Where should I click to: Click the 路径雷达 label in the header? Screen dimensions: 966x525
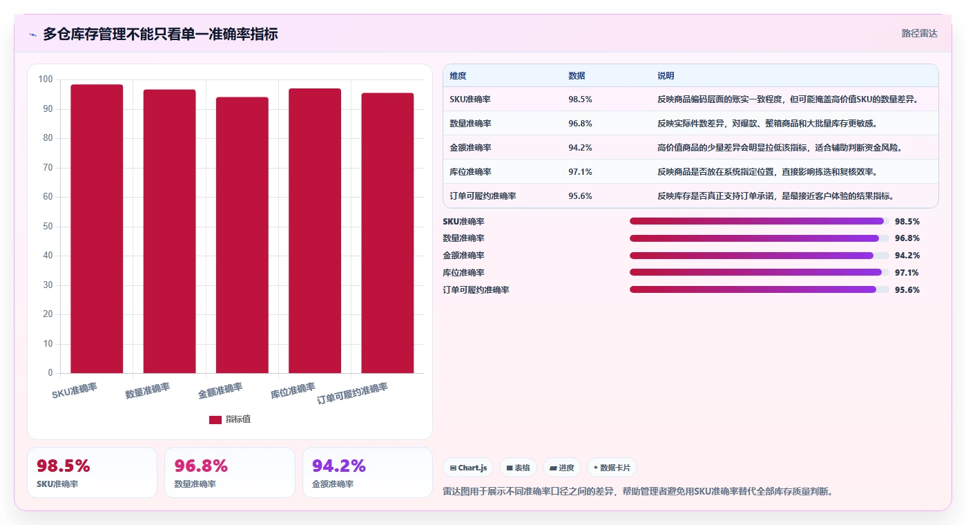point(920,33)
